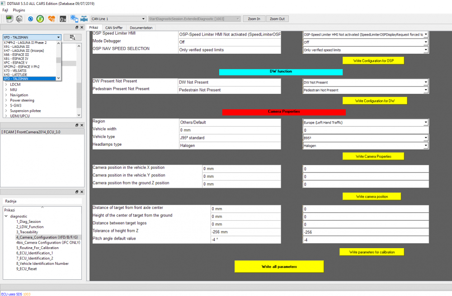Select 5_Routine_For_Calibration in tree
Viewport: 452px width, 296px height.
38,248
